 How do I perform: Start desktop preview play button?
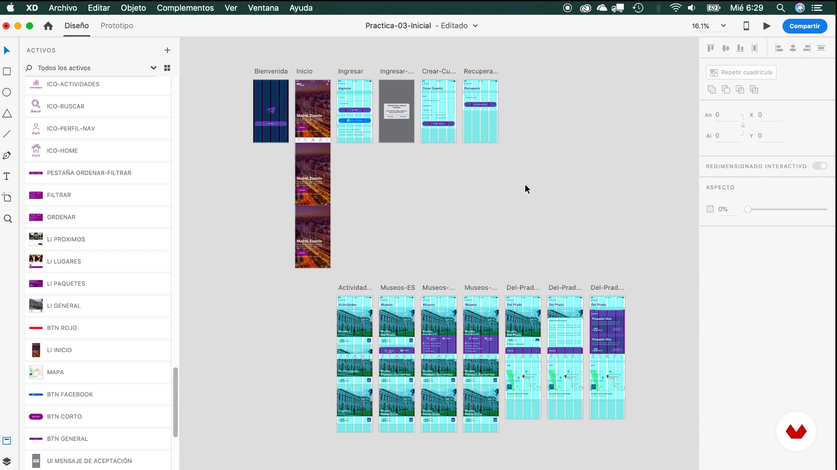coord(767,26)
